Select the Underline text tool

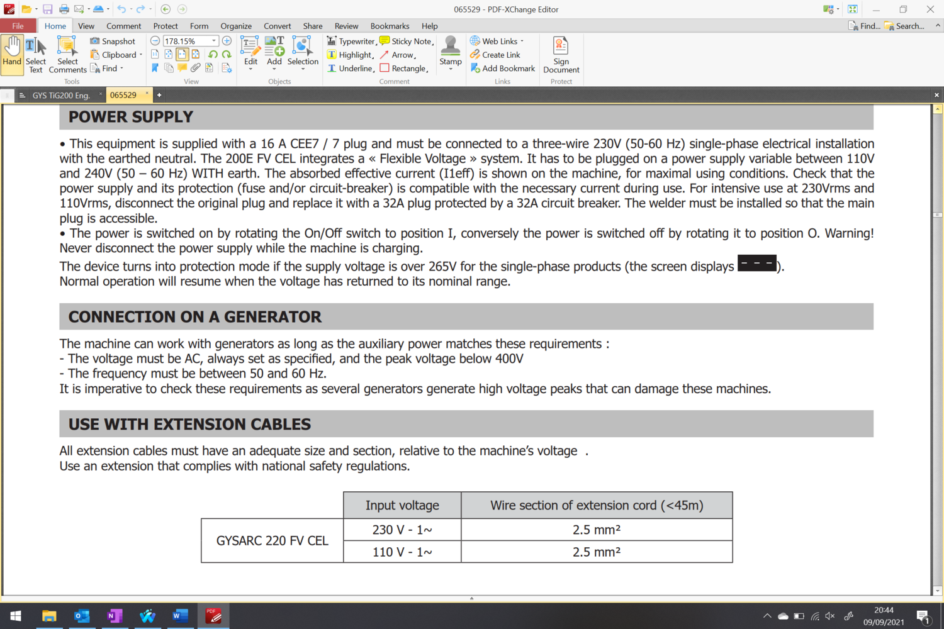(351, 68)
